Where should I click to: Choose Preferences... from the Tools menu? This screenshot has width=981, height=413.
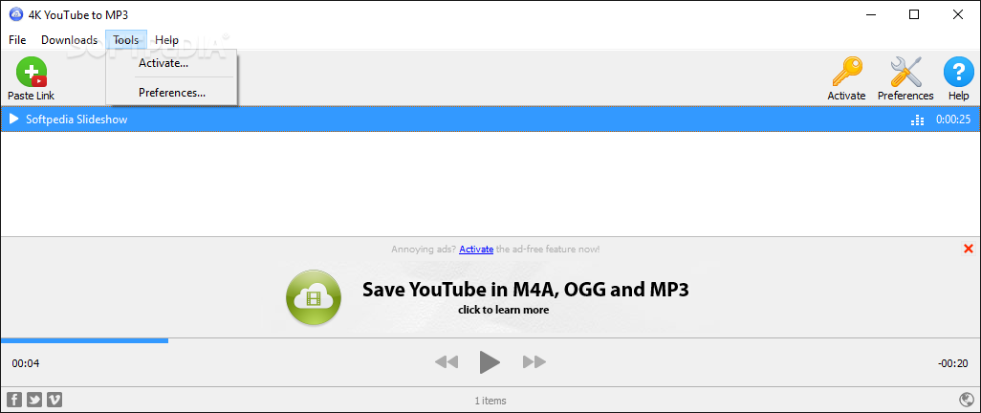tap(171, 93)
